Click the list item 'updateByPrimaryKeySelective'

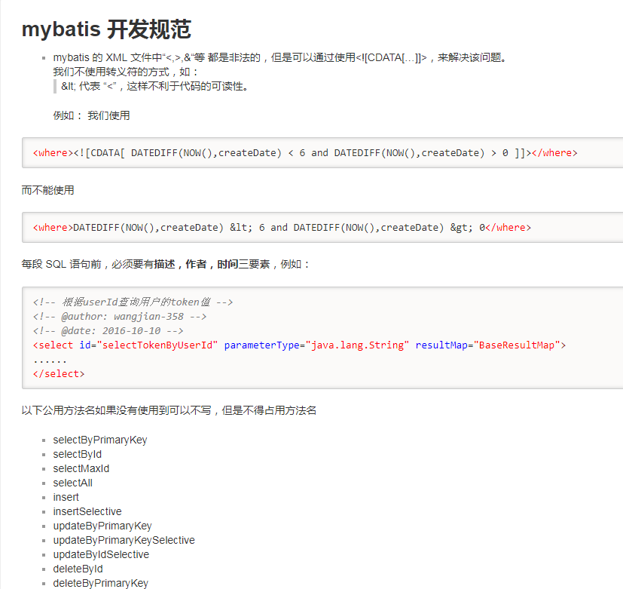click(124, 540)
